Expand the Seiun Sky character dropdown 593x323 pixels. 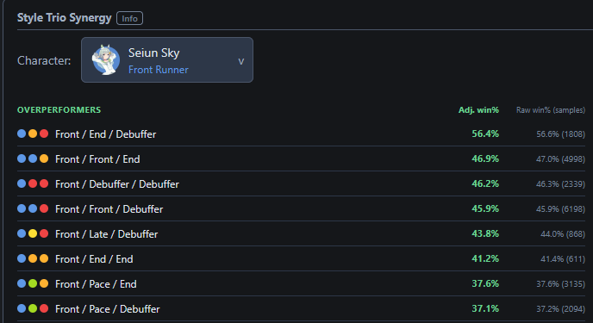(167, 59)
